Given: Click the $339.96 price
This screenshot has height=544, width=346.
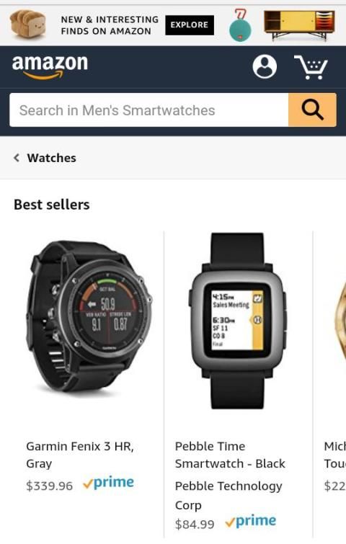Looking at the screenshot, I should (x=49, y=486).
